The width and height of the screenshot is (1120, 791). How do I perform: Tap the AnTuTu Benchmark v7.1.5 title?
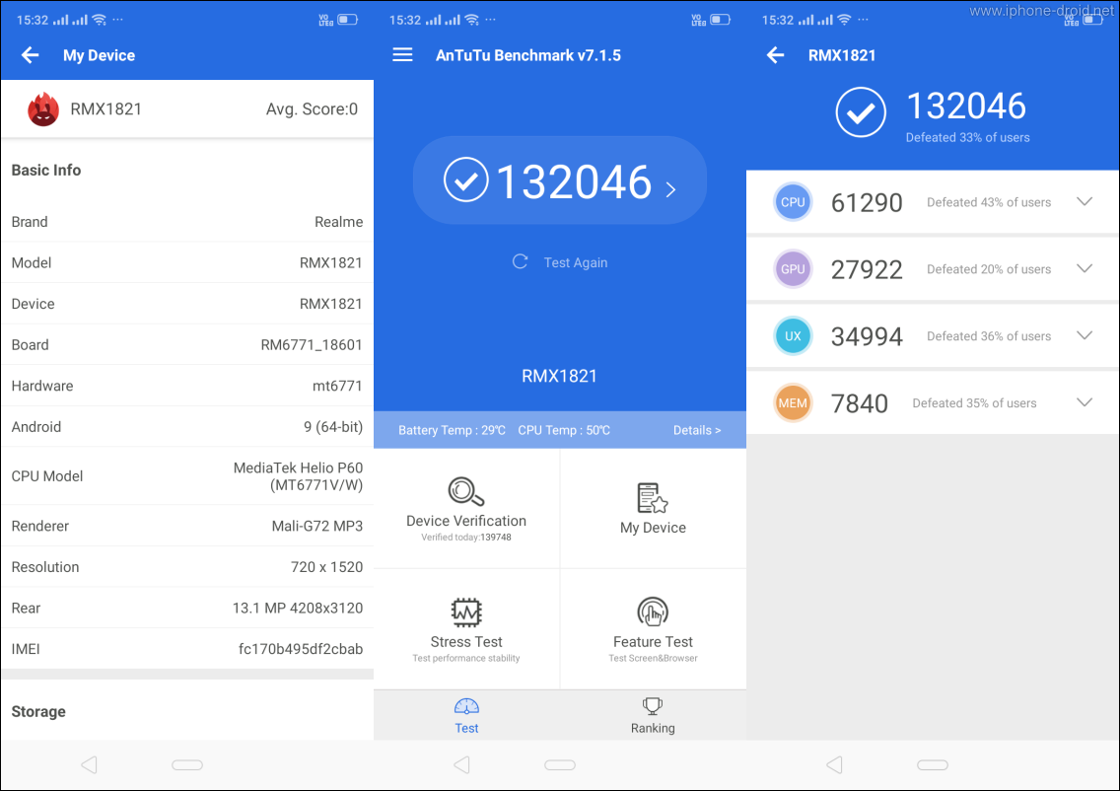[x=527, y=55]
